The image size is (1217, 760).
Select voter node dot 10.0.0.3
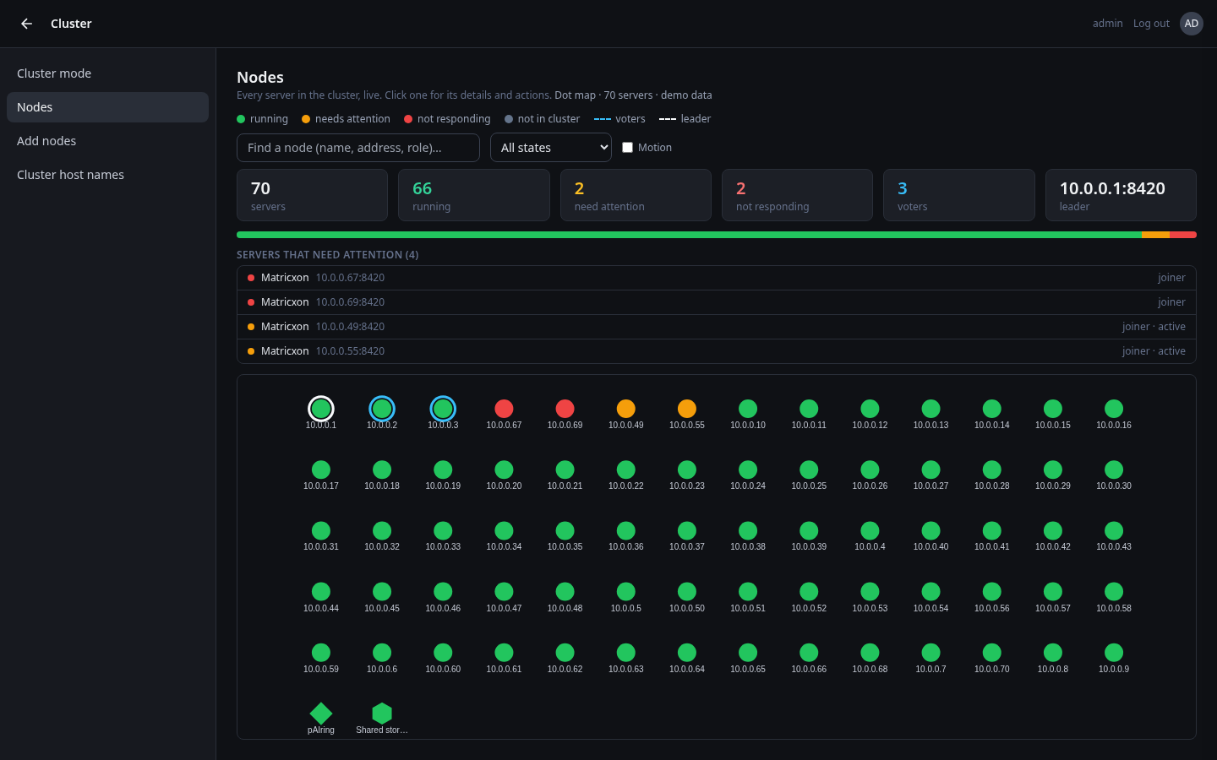pyautogui.click(x=443, y=409)
